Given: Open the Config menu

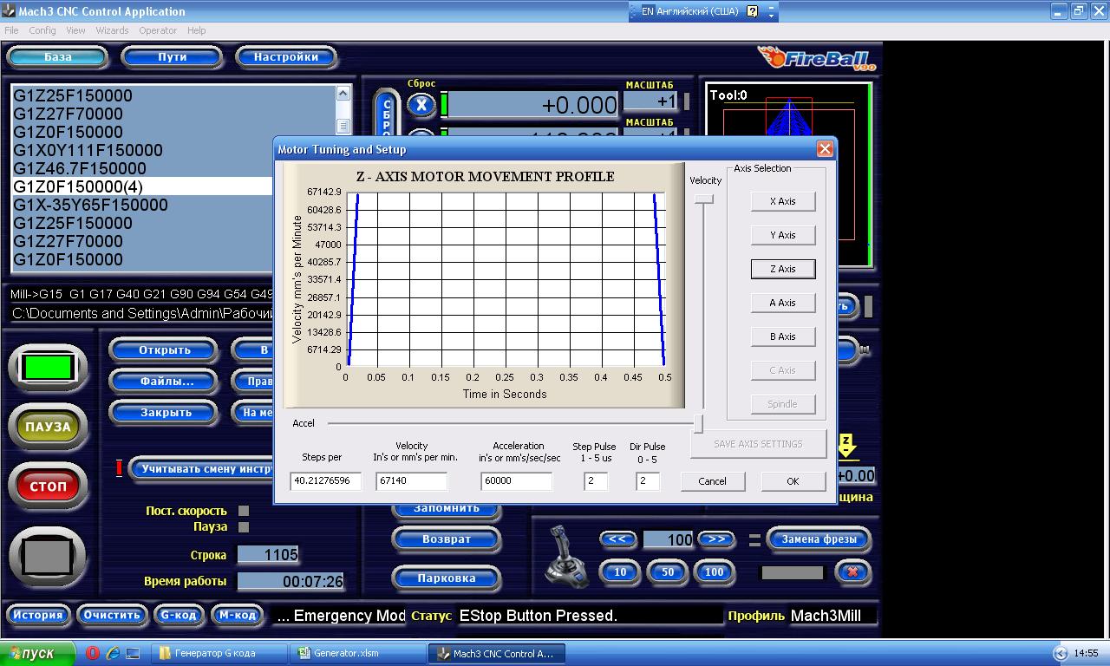Looking at the screenshot, I should [42, 30].
